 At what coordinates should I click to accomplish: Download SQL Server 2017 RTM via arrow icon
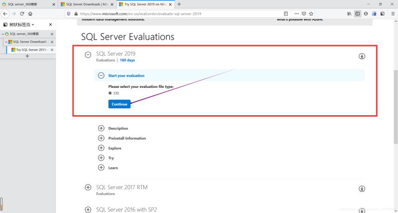(x=362, y=189)
